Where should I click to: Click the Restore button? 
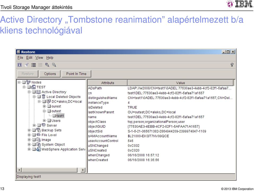[x=28, y=74]
